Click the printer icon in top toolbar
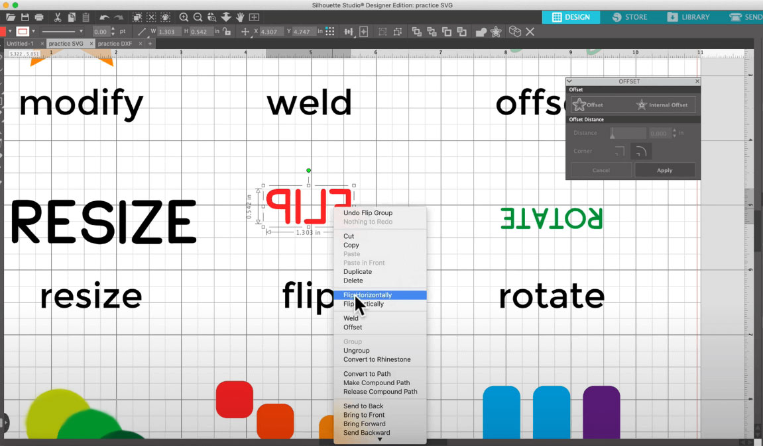This screenshot has height=446, width=763. pyautogui.click(x=39, y=17)
